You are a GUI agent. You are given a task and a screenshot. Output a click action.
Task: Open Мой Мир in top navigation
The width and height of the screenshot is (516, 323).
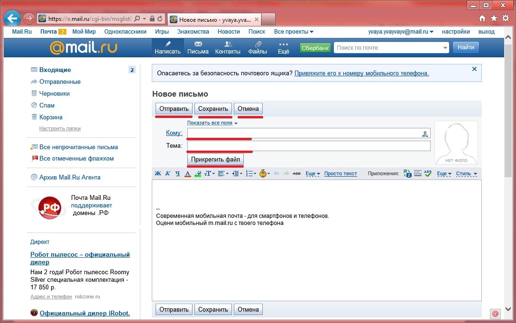coord(84,32)
